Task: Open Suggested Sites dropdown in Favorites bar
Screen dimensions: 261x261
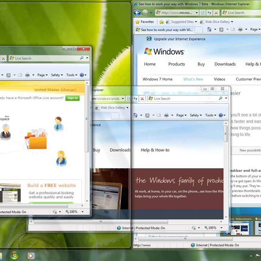Action: coord(196,22)
